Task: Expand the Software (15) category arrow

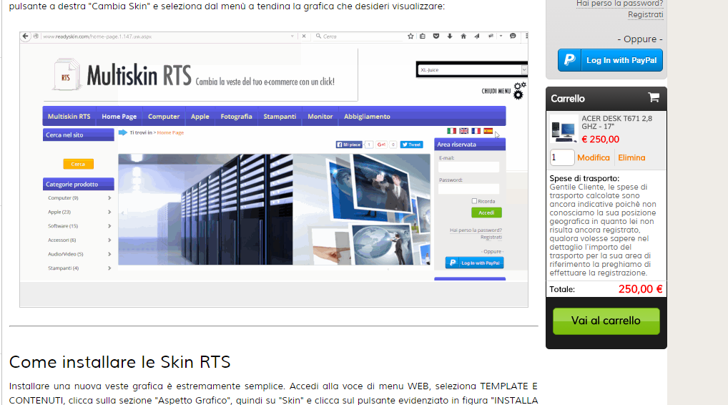Action: [x=109, y=226]
